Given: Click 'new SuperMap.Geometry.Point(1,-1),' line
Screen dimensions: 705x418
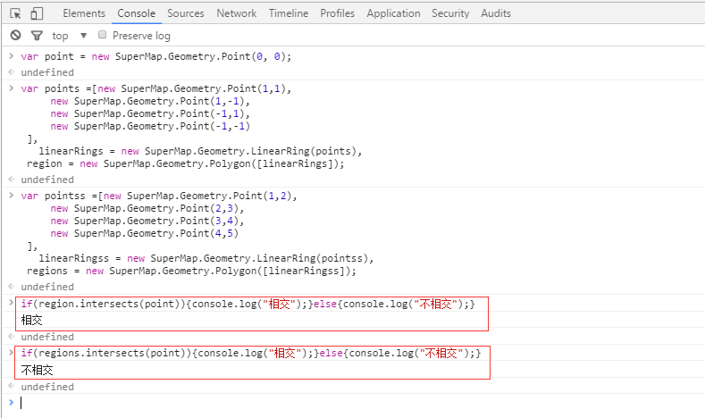Looking at the screenshot, I should (150, 101).
